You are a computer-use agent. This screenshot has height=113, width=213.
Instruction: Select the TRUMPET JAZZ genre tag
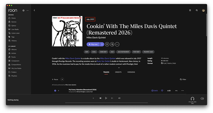(x=148, y=52)
